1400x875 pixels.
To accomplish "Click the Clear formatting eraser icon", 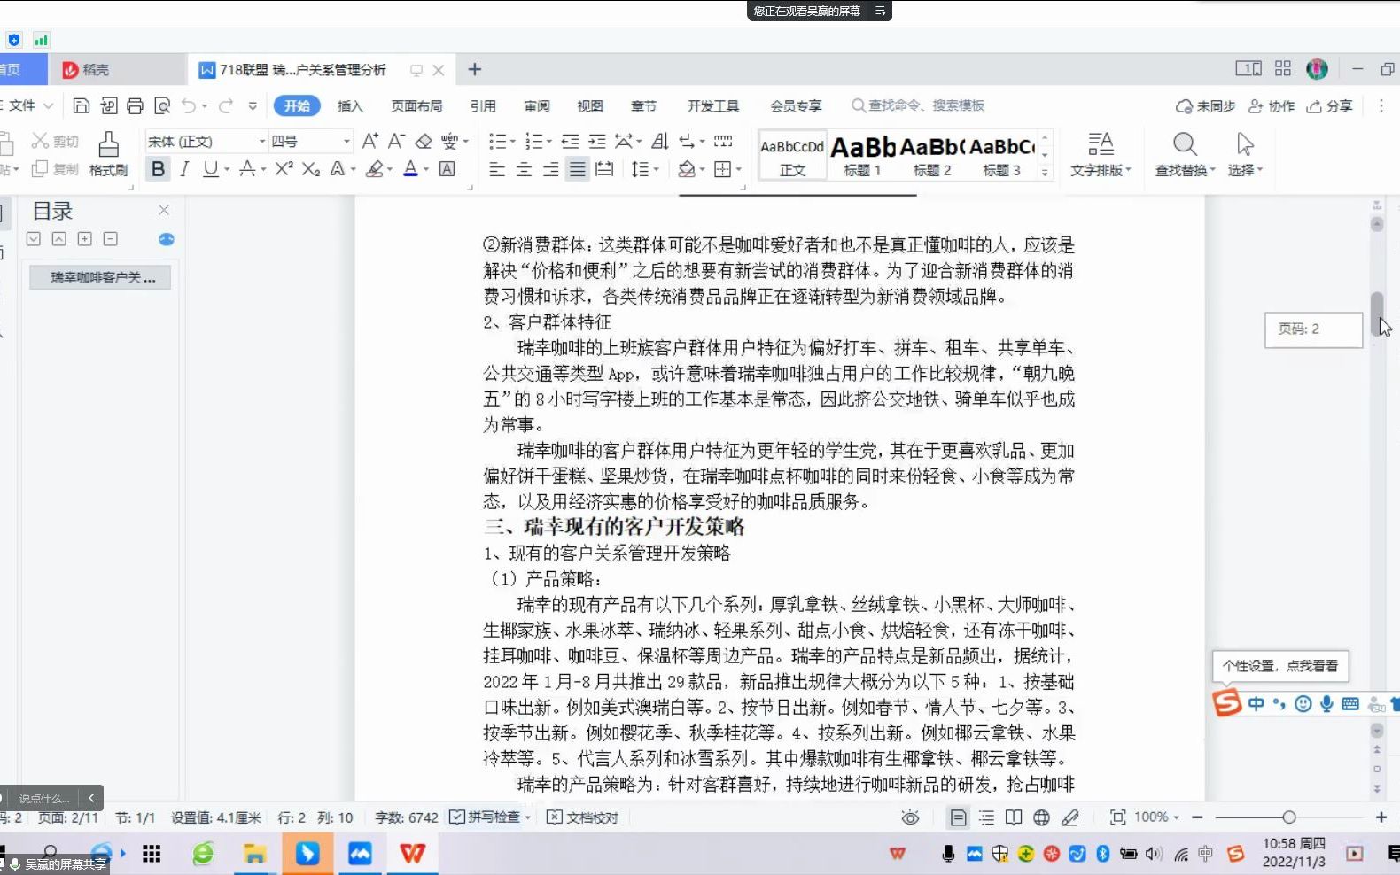I will click(424, 141).
